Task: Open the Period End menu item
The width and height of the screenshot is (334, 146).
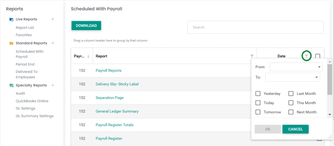Action: point(25,64)
